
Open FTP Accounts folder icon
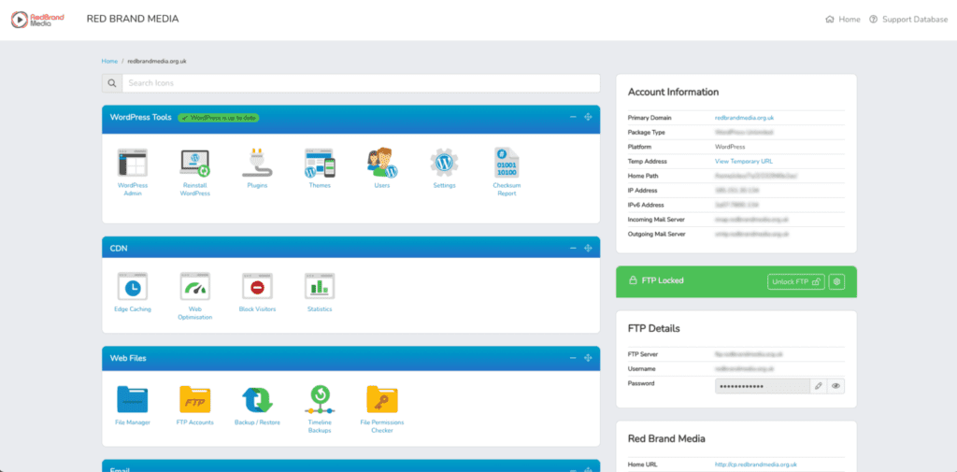point(194,399)
